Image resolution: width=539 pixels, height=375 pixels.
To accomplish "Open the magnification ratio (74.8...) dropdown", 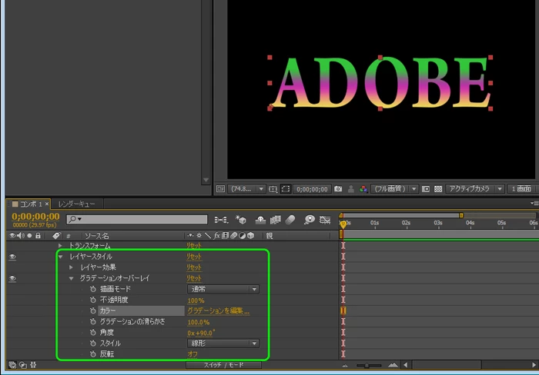I will 246,189.
